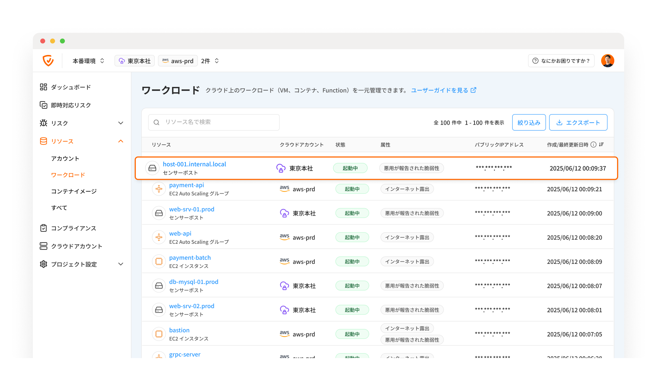
Task: Click the host icon for host-001.internal.local
Action: coord(152,168)
